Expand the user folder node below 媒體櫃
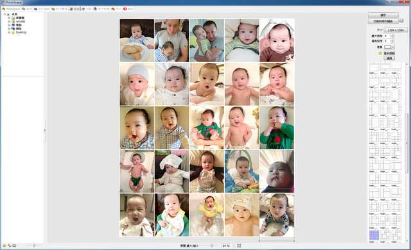The image size is (411, 250). pyautogui.click(x=9, y=21)
